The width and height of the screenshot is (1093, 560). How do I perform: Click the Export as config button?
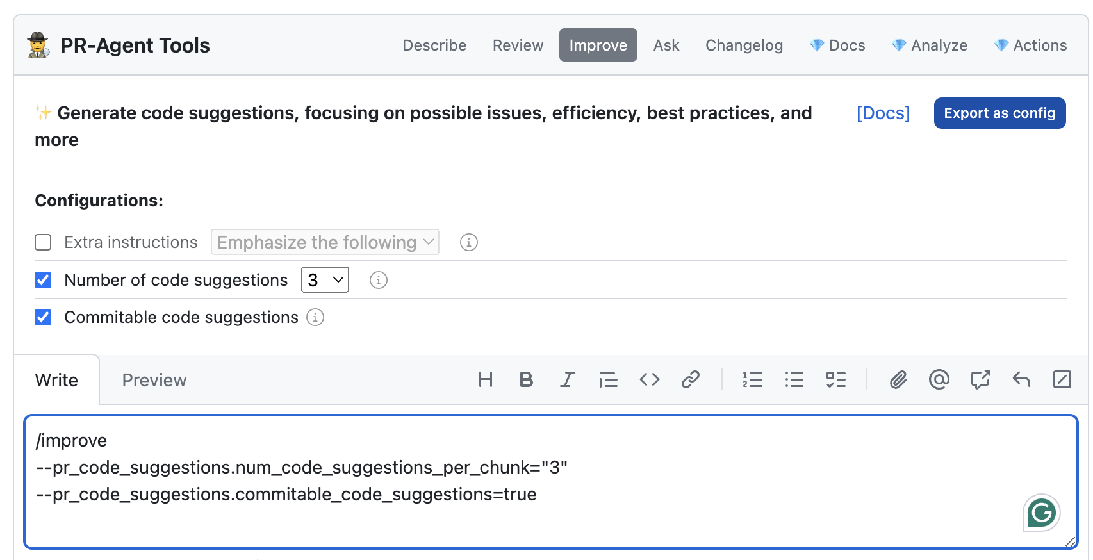click(x=999, y=113)
